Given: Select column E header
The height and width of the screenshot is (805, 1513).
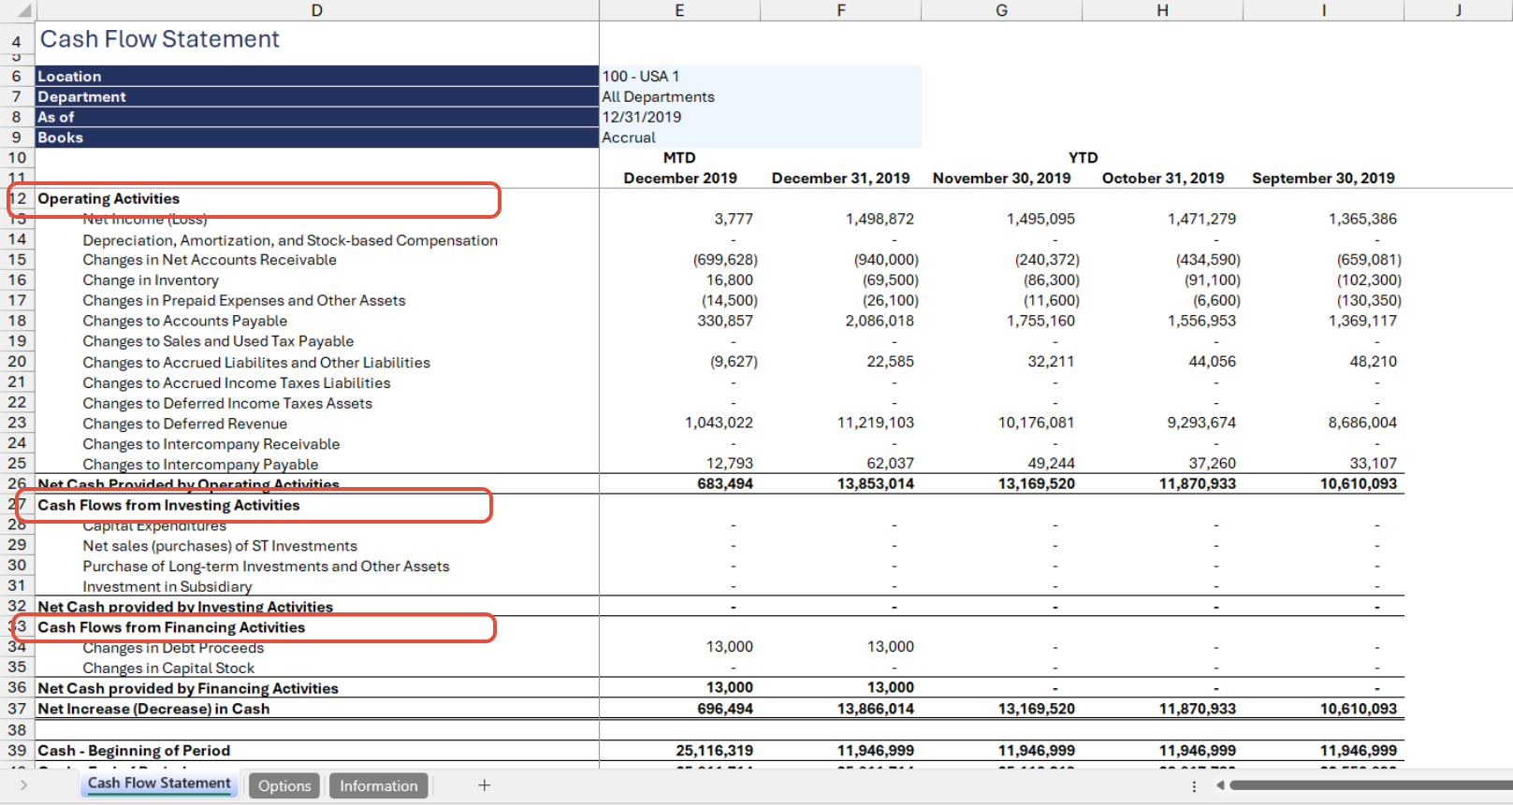Looking at the screenshot, I should click(x=679, y=10).
